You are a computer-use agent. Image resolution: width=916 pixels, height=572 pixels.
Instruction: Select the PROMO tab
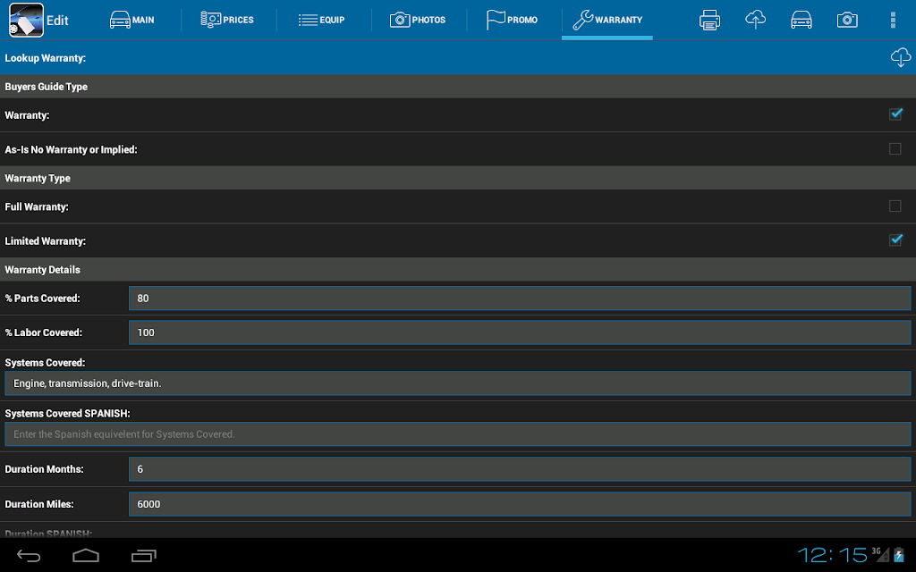point(512,20)
